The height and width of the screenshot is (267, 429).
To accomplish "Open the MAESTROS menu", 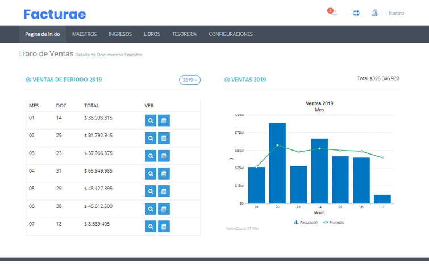I will point(84,34).
